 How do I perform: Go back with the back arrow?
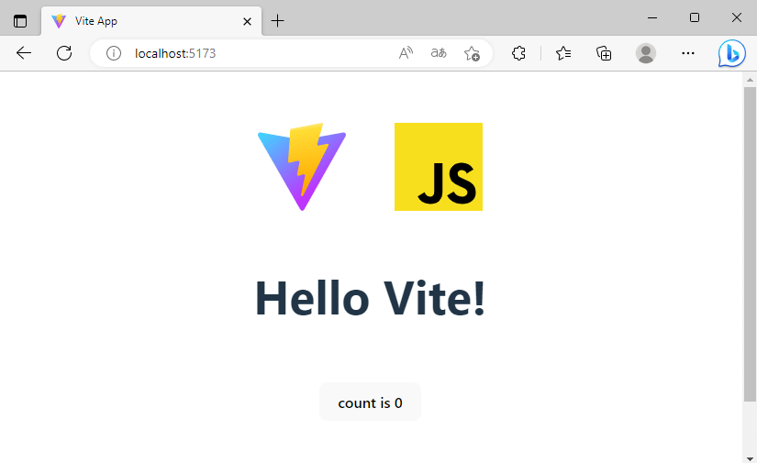24,53
